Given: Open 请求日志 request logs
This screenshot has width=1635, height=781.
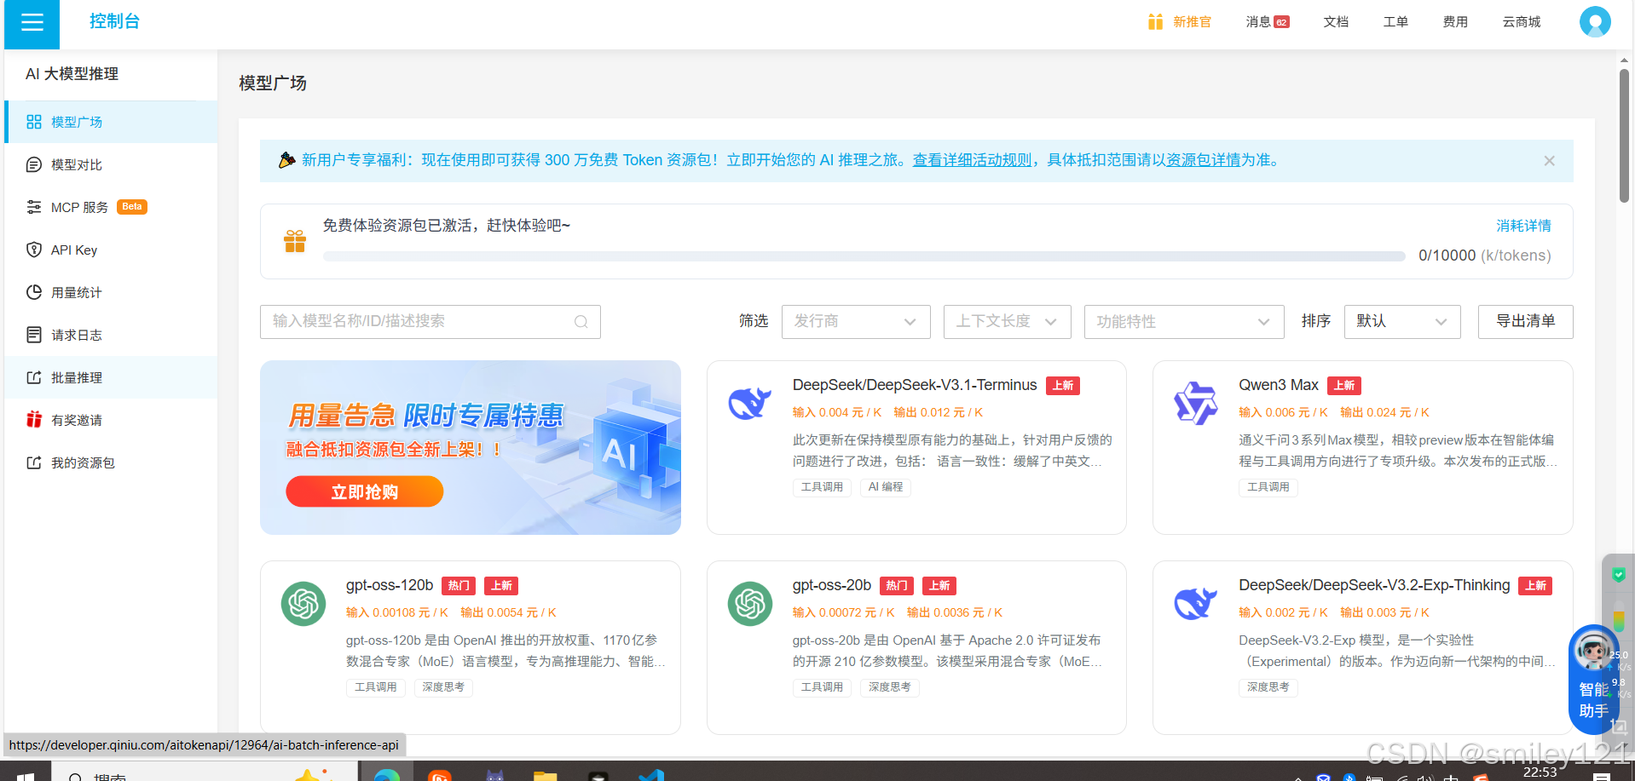Looking at the screenshot, I should click(77, 335).
